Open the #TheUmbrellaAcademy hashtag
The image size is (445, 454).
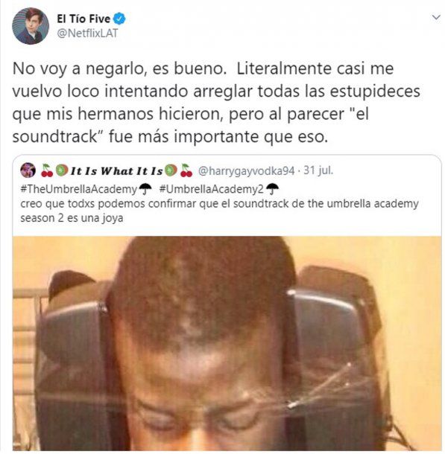click(78, 189)
